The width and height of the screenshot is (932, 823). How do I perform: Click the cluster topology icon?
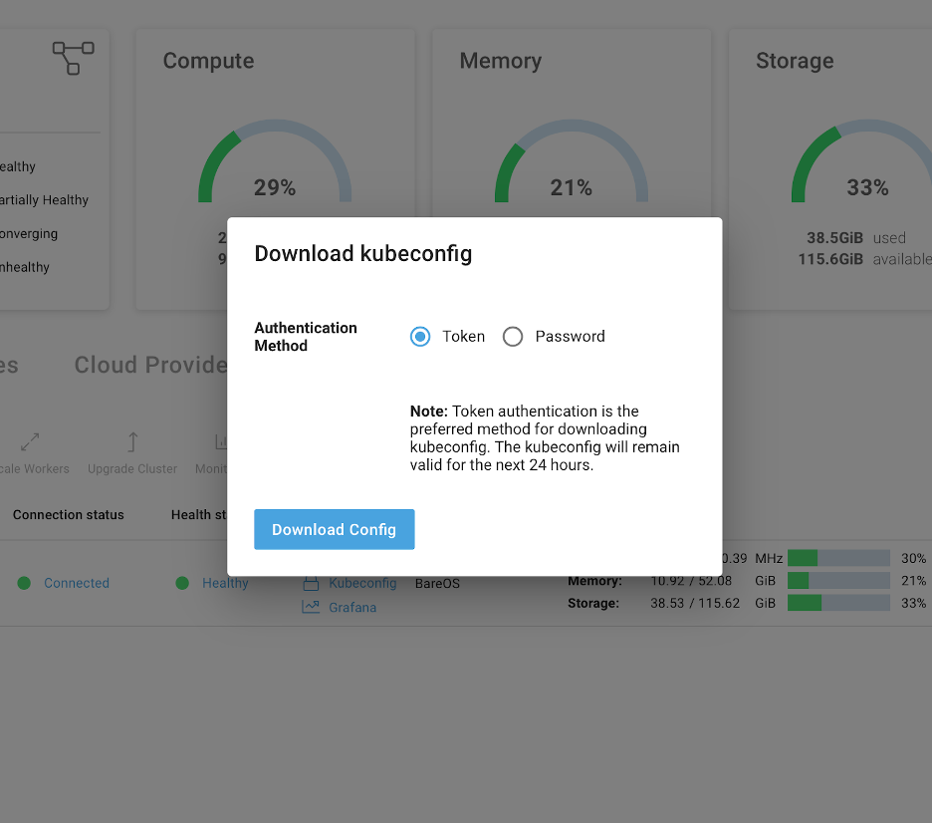coord(73,58)
